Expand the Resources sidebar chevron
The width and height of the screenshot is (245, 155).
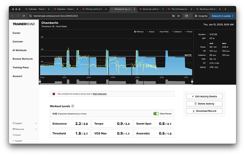[x=36, y=129]
